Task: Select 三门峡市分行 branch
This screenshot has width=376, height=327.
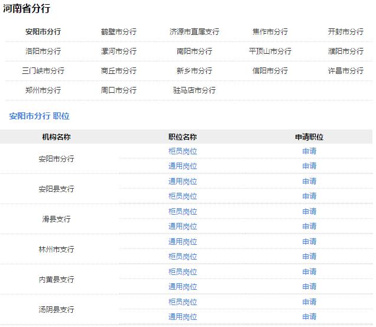Action: pyautogui.click(x=43, y=70)
